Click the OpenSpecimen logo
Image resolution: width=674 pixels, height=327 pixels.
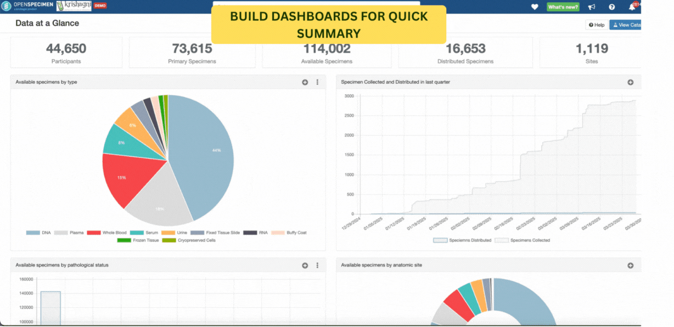point(27,7)
